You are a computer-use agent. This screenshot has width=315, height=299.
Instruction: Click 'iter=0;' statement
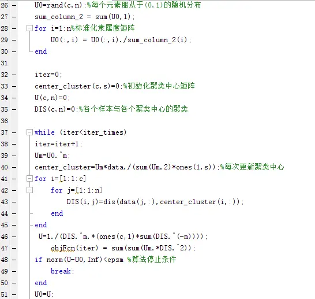coord(48,75)
